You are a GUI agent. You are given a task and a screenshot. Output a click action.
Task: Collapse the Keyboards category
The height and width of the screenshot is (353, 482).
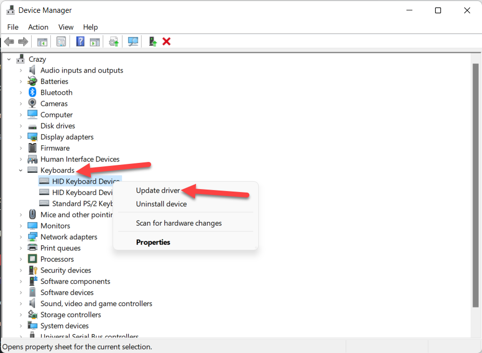point(21,170)
